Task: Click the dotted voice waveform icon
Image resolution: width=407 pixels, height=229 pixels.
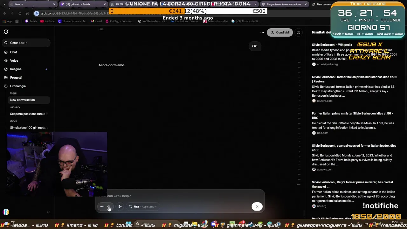Action: click(102, 207)
